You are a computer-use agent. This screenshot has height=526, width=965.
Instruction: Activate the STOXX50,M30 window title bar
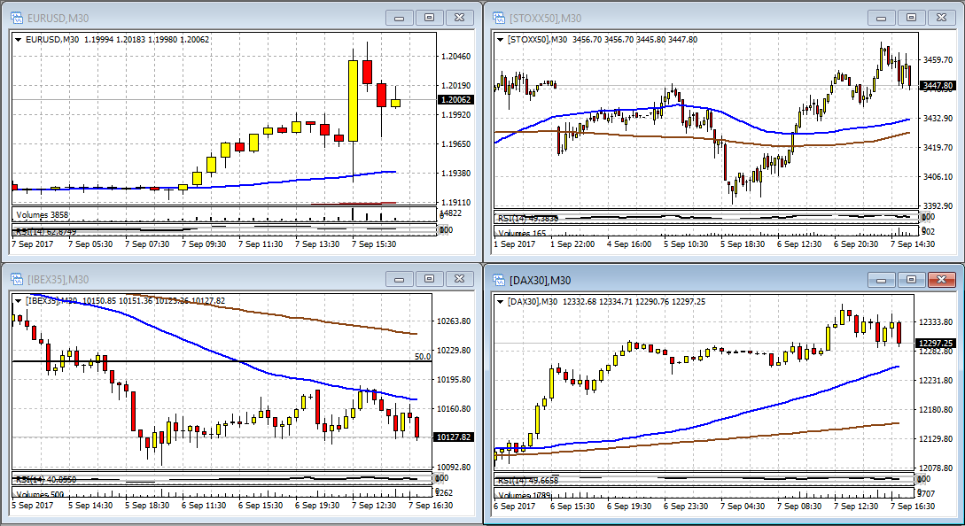(677, 18)
